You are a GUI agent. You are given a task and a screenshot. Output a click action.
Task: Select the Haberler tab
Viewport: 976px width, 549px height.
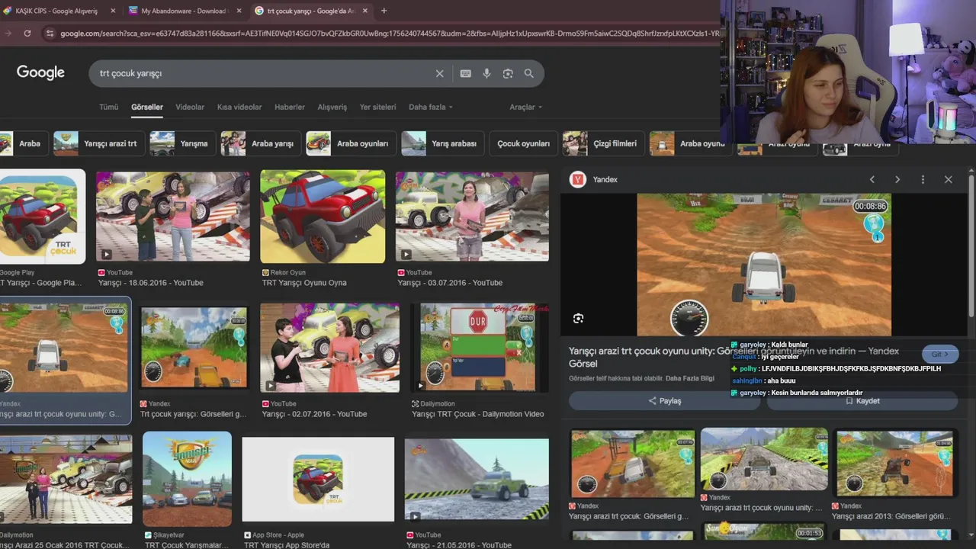[290, 108]
